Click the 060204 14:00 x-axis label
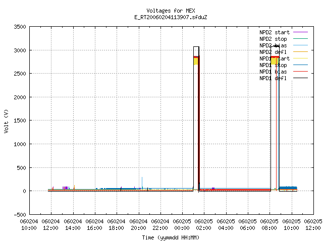Screen dimensions: 323x242 73,225
